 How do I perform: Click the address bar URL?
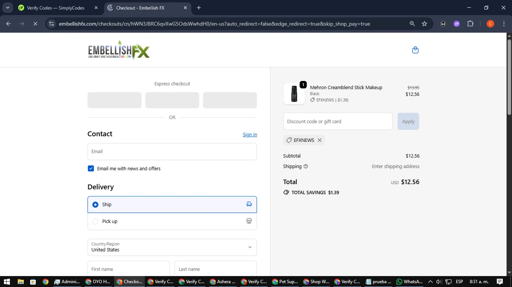pos(214,24)
